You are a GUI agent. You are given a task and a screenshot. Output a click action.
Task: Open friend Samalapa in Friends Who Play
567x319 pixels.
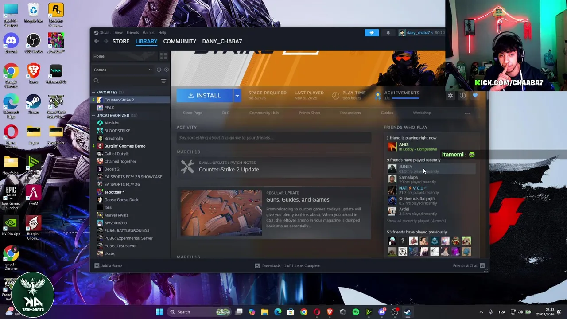(x=431, y=179)
